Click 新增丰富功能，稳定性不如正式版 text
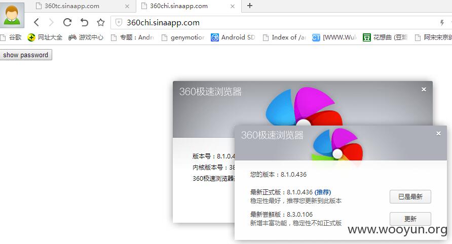 [296, 223]
